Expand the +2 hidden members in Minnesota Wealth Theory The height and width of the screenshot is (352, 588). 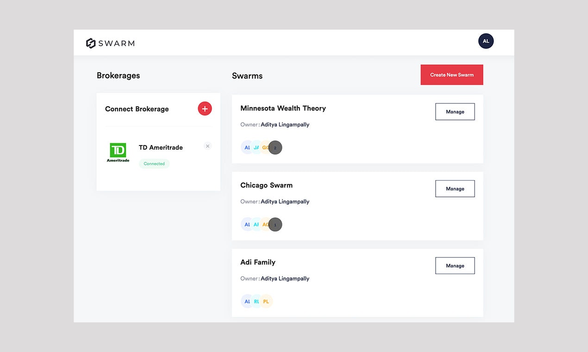pos(275,147)
